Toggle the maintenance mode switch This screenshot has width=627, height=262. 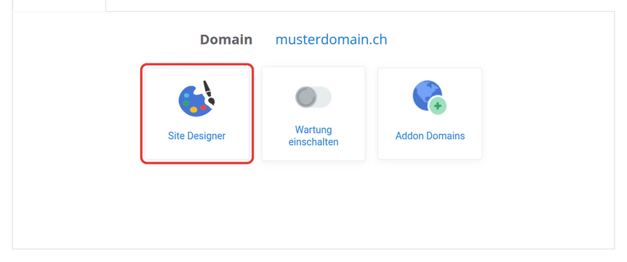(x=313, y=97)
